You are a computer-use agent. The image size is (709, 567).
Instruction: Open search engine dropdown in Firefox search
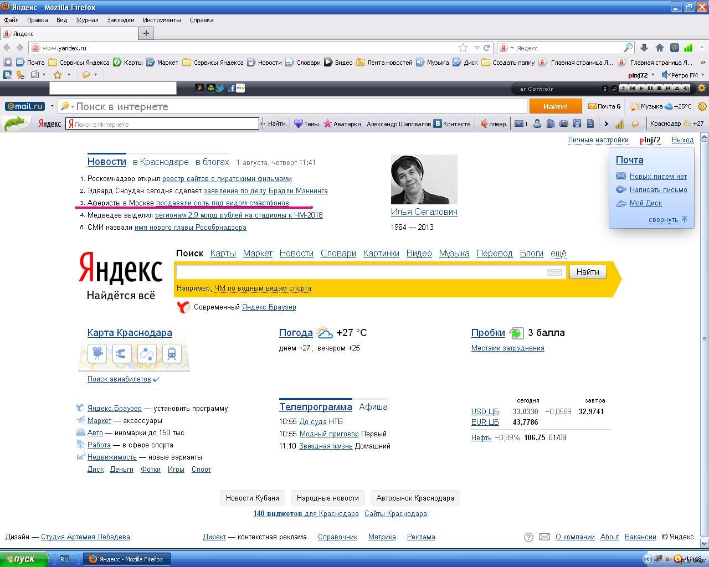pos(512,48)
